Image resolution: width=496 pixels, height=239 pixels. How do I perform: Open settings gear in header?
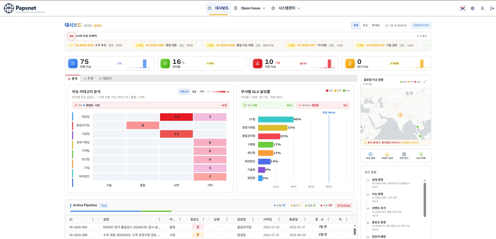[473, 8]
